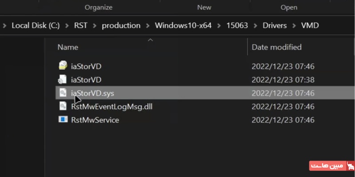Viewport: 355px width, 177px height.
Task: Expand chevron between Drivers and VMD
Action: tap(294, 26)
